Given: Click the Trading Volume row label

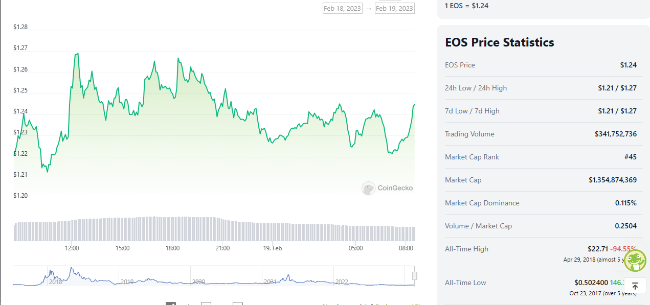Looking at the screenshot, I should (469, 134).
